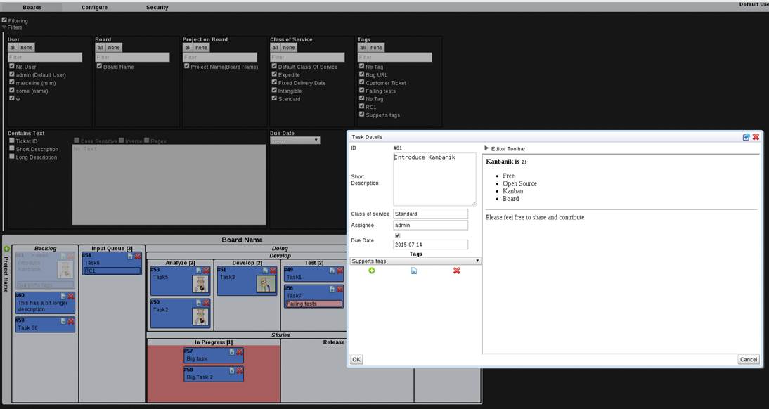Click the Cancel button in Task Details
Screen dimensions: 769x409
748,359
